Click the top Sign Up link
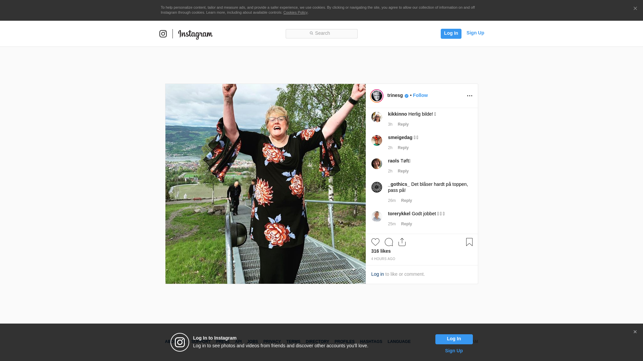This screenshot has width=643, height=361. click(475, 33)
